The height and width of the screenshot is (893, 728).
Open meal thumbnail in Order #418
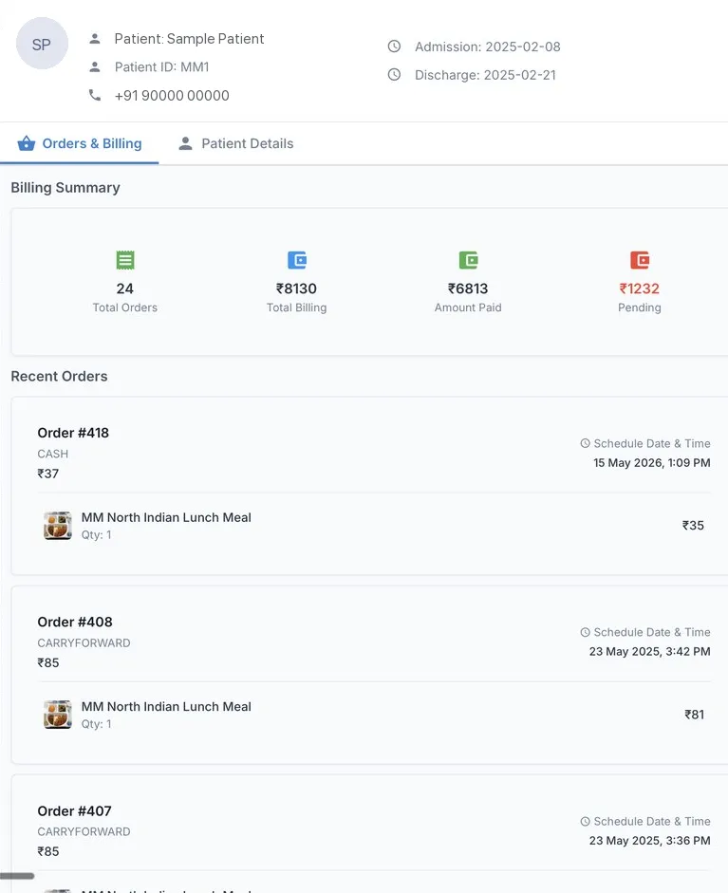58,525
